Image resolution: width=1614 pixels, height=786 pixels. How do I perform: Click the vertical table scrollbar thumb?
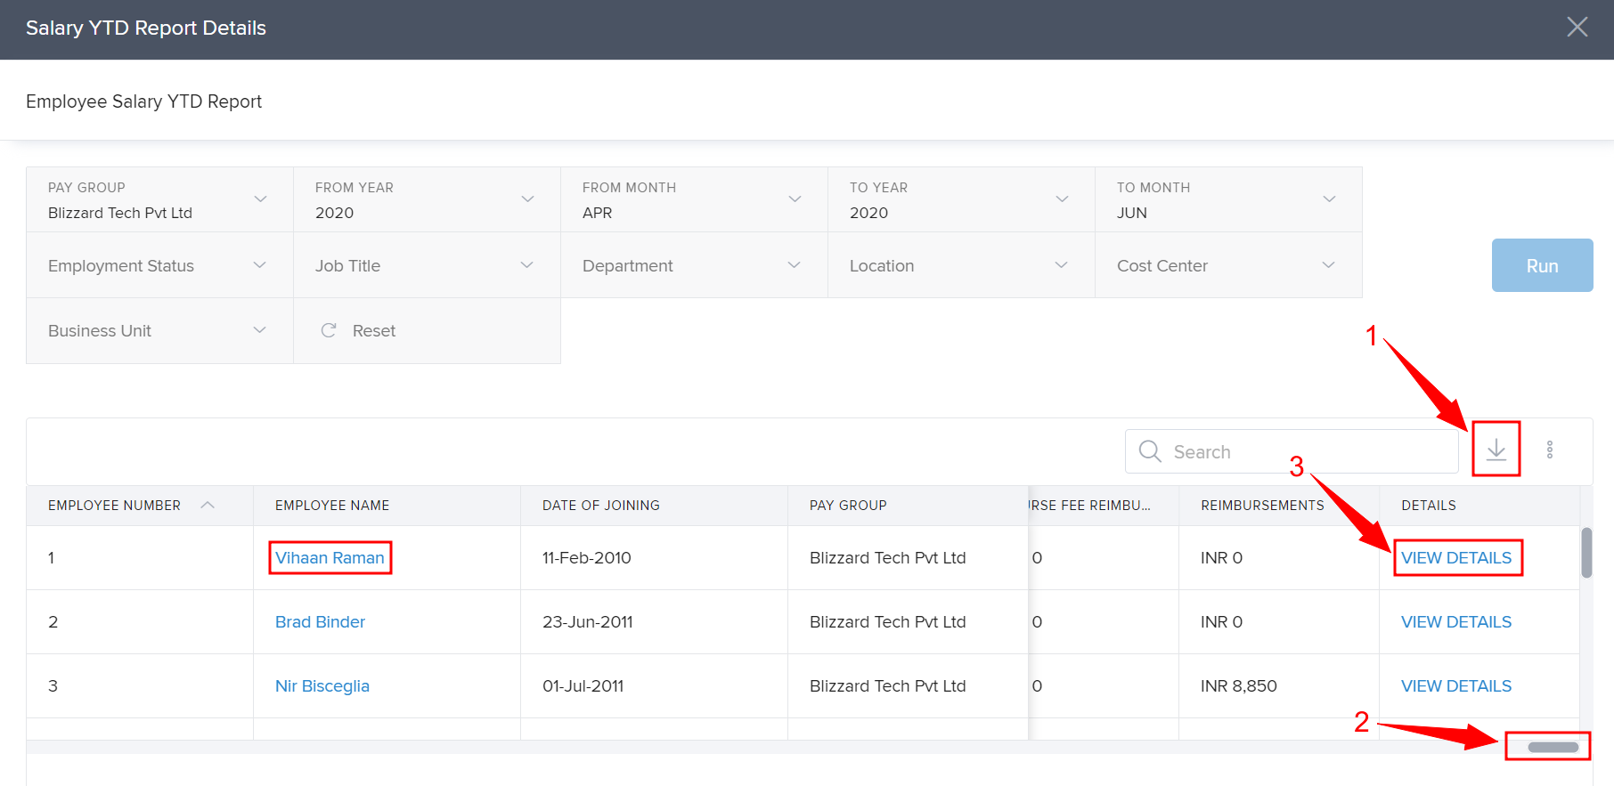1586,553
